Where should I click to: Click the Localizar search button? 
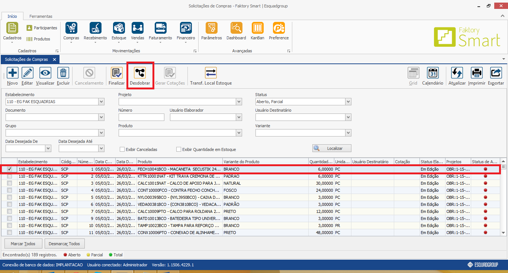pos(332,148)
